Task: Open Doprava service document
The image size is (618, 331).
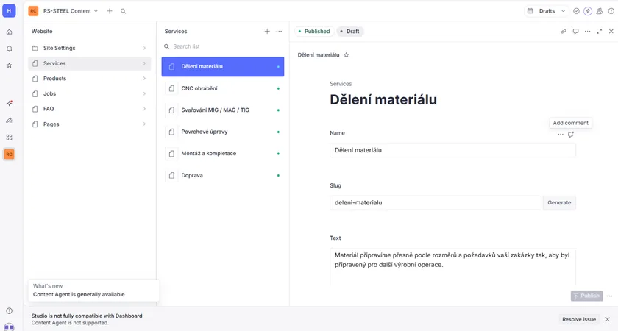Action: pos(223,175)
